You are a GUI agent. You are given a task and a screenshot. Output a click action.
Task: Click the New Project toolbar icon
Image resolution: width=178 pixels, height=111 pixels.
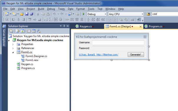[7, 14]
